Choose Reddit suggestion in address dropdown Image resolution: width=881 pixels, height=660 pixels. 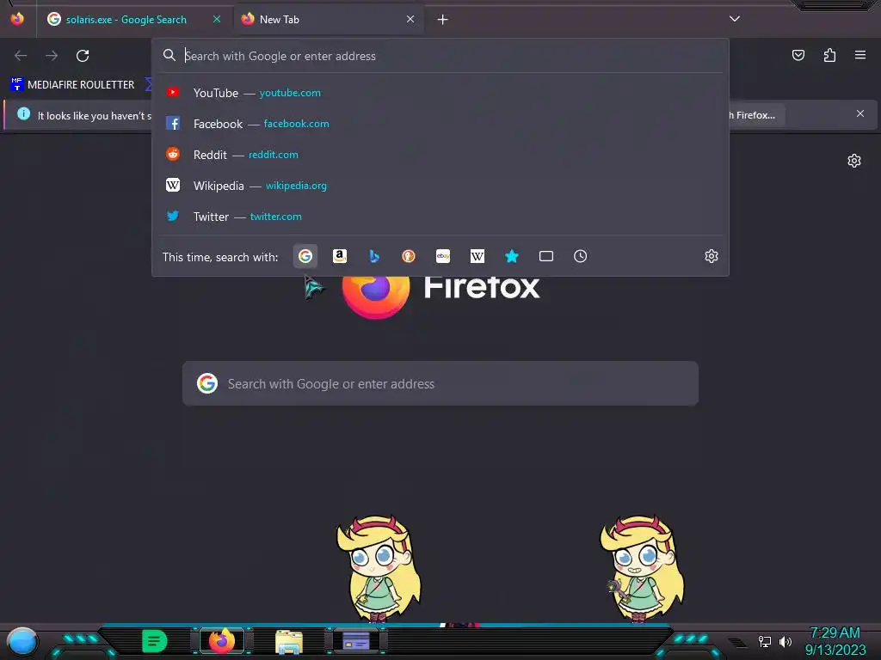pos(440,155)
